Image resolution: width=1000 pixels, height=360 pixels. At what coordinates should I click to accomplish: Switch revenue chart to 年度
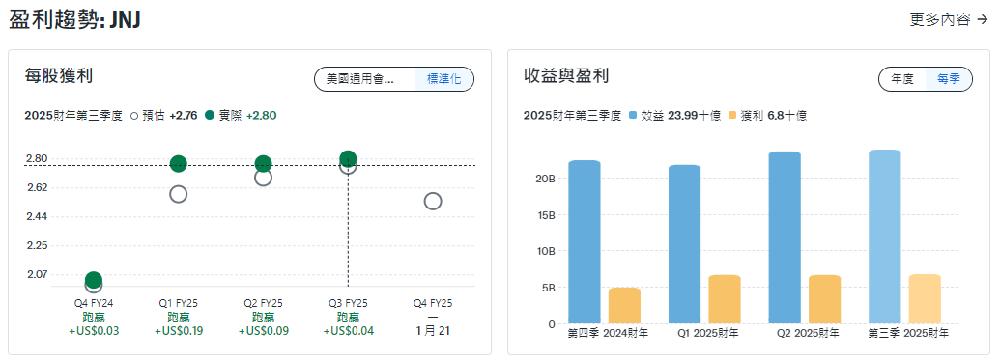(x=902, y=79)
